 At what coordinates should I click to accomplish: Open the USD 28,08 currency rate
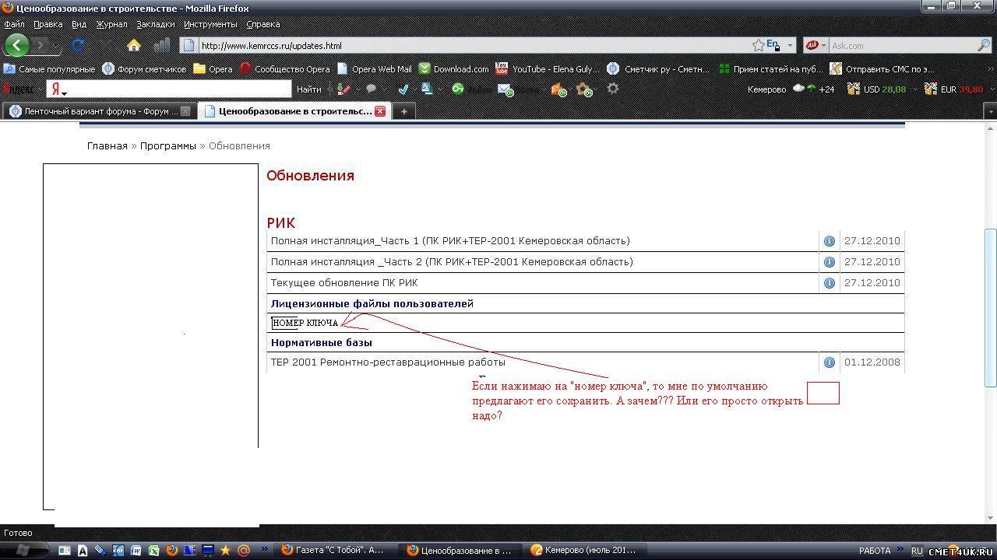877,89
